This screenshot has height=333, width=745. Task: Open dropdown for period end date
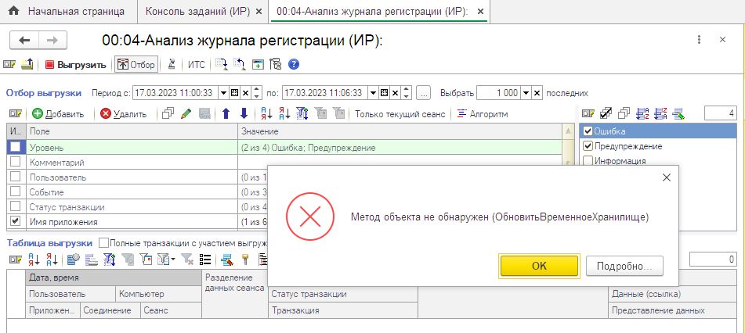(x=371, y=92)
